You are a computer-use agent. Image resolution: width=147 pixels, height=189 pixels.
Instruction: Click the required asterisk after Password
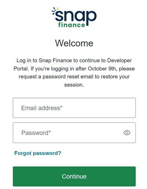click(x=50, y=132)
